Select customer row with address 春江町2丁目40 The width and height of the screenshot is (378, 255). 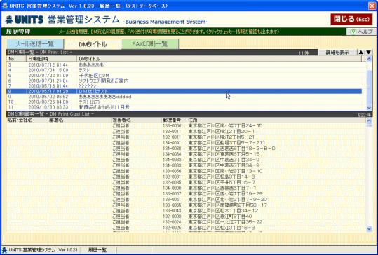tap(186, 216)
